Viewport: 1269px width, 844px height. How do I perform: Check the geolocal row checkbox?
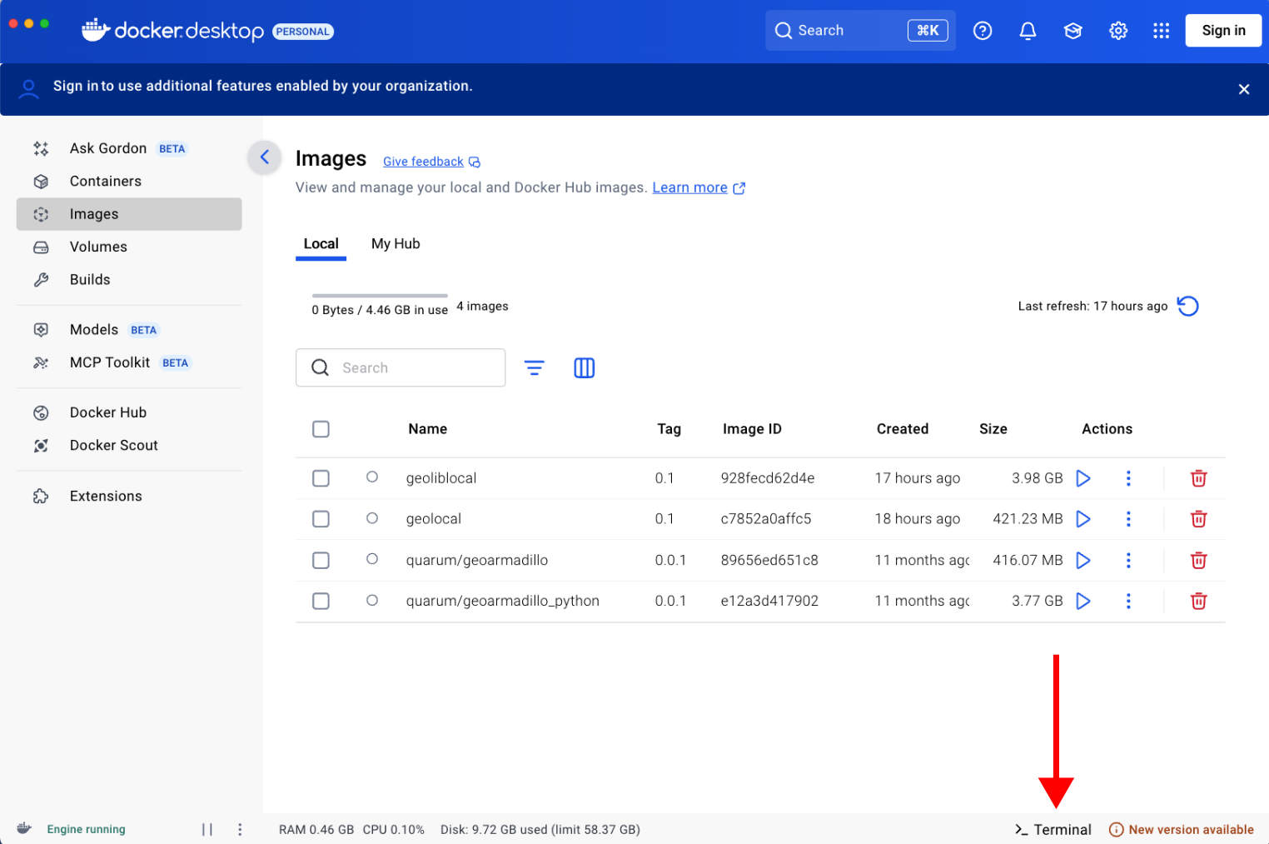pyautogui.click(x=321, y=519)
